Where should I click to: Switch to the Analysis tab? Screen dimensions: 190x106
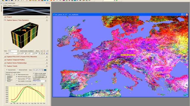10,5
